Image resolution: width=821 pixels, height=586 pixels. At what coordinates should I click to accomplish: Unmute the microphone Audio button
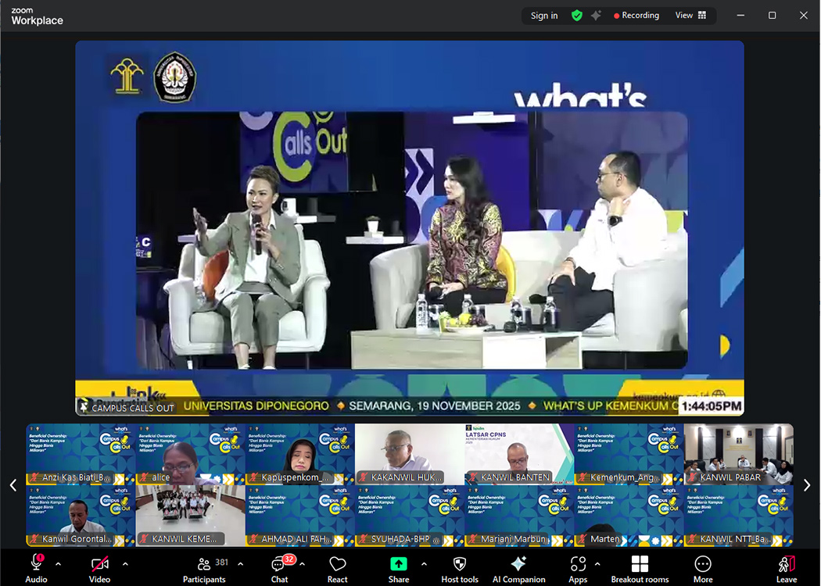[x=36, y=568]
